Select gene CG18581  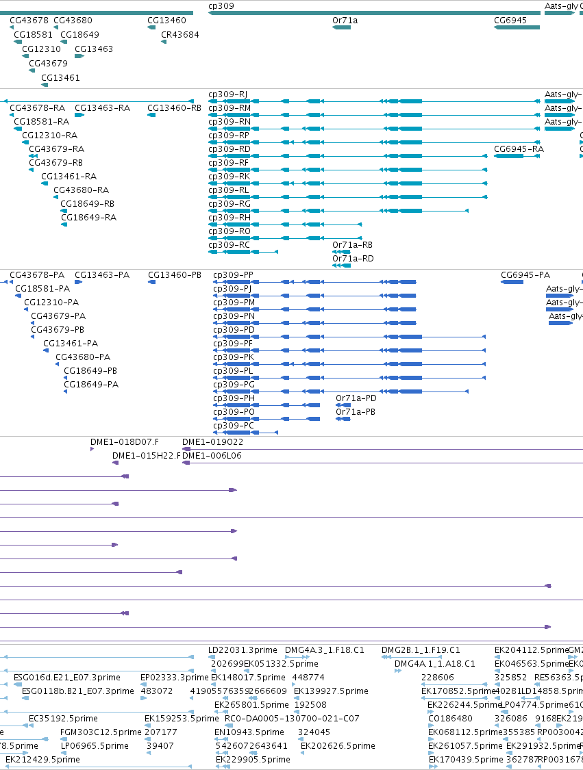(x=33, y=34)
